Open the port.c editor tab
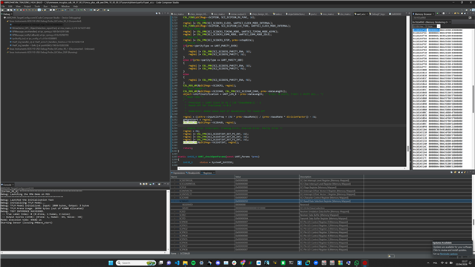This screenshot has width=475, height=267. click(313, 14)
